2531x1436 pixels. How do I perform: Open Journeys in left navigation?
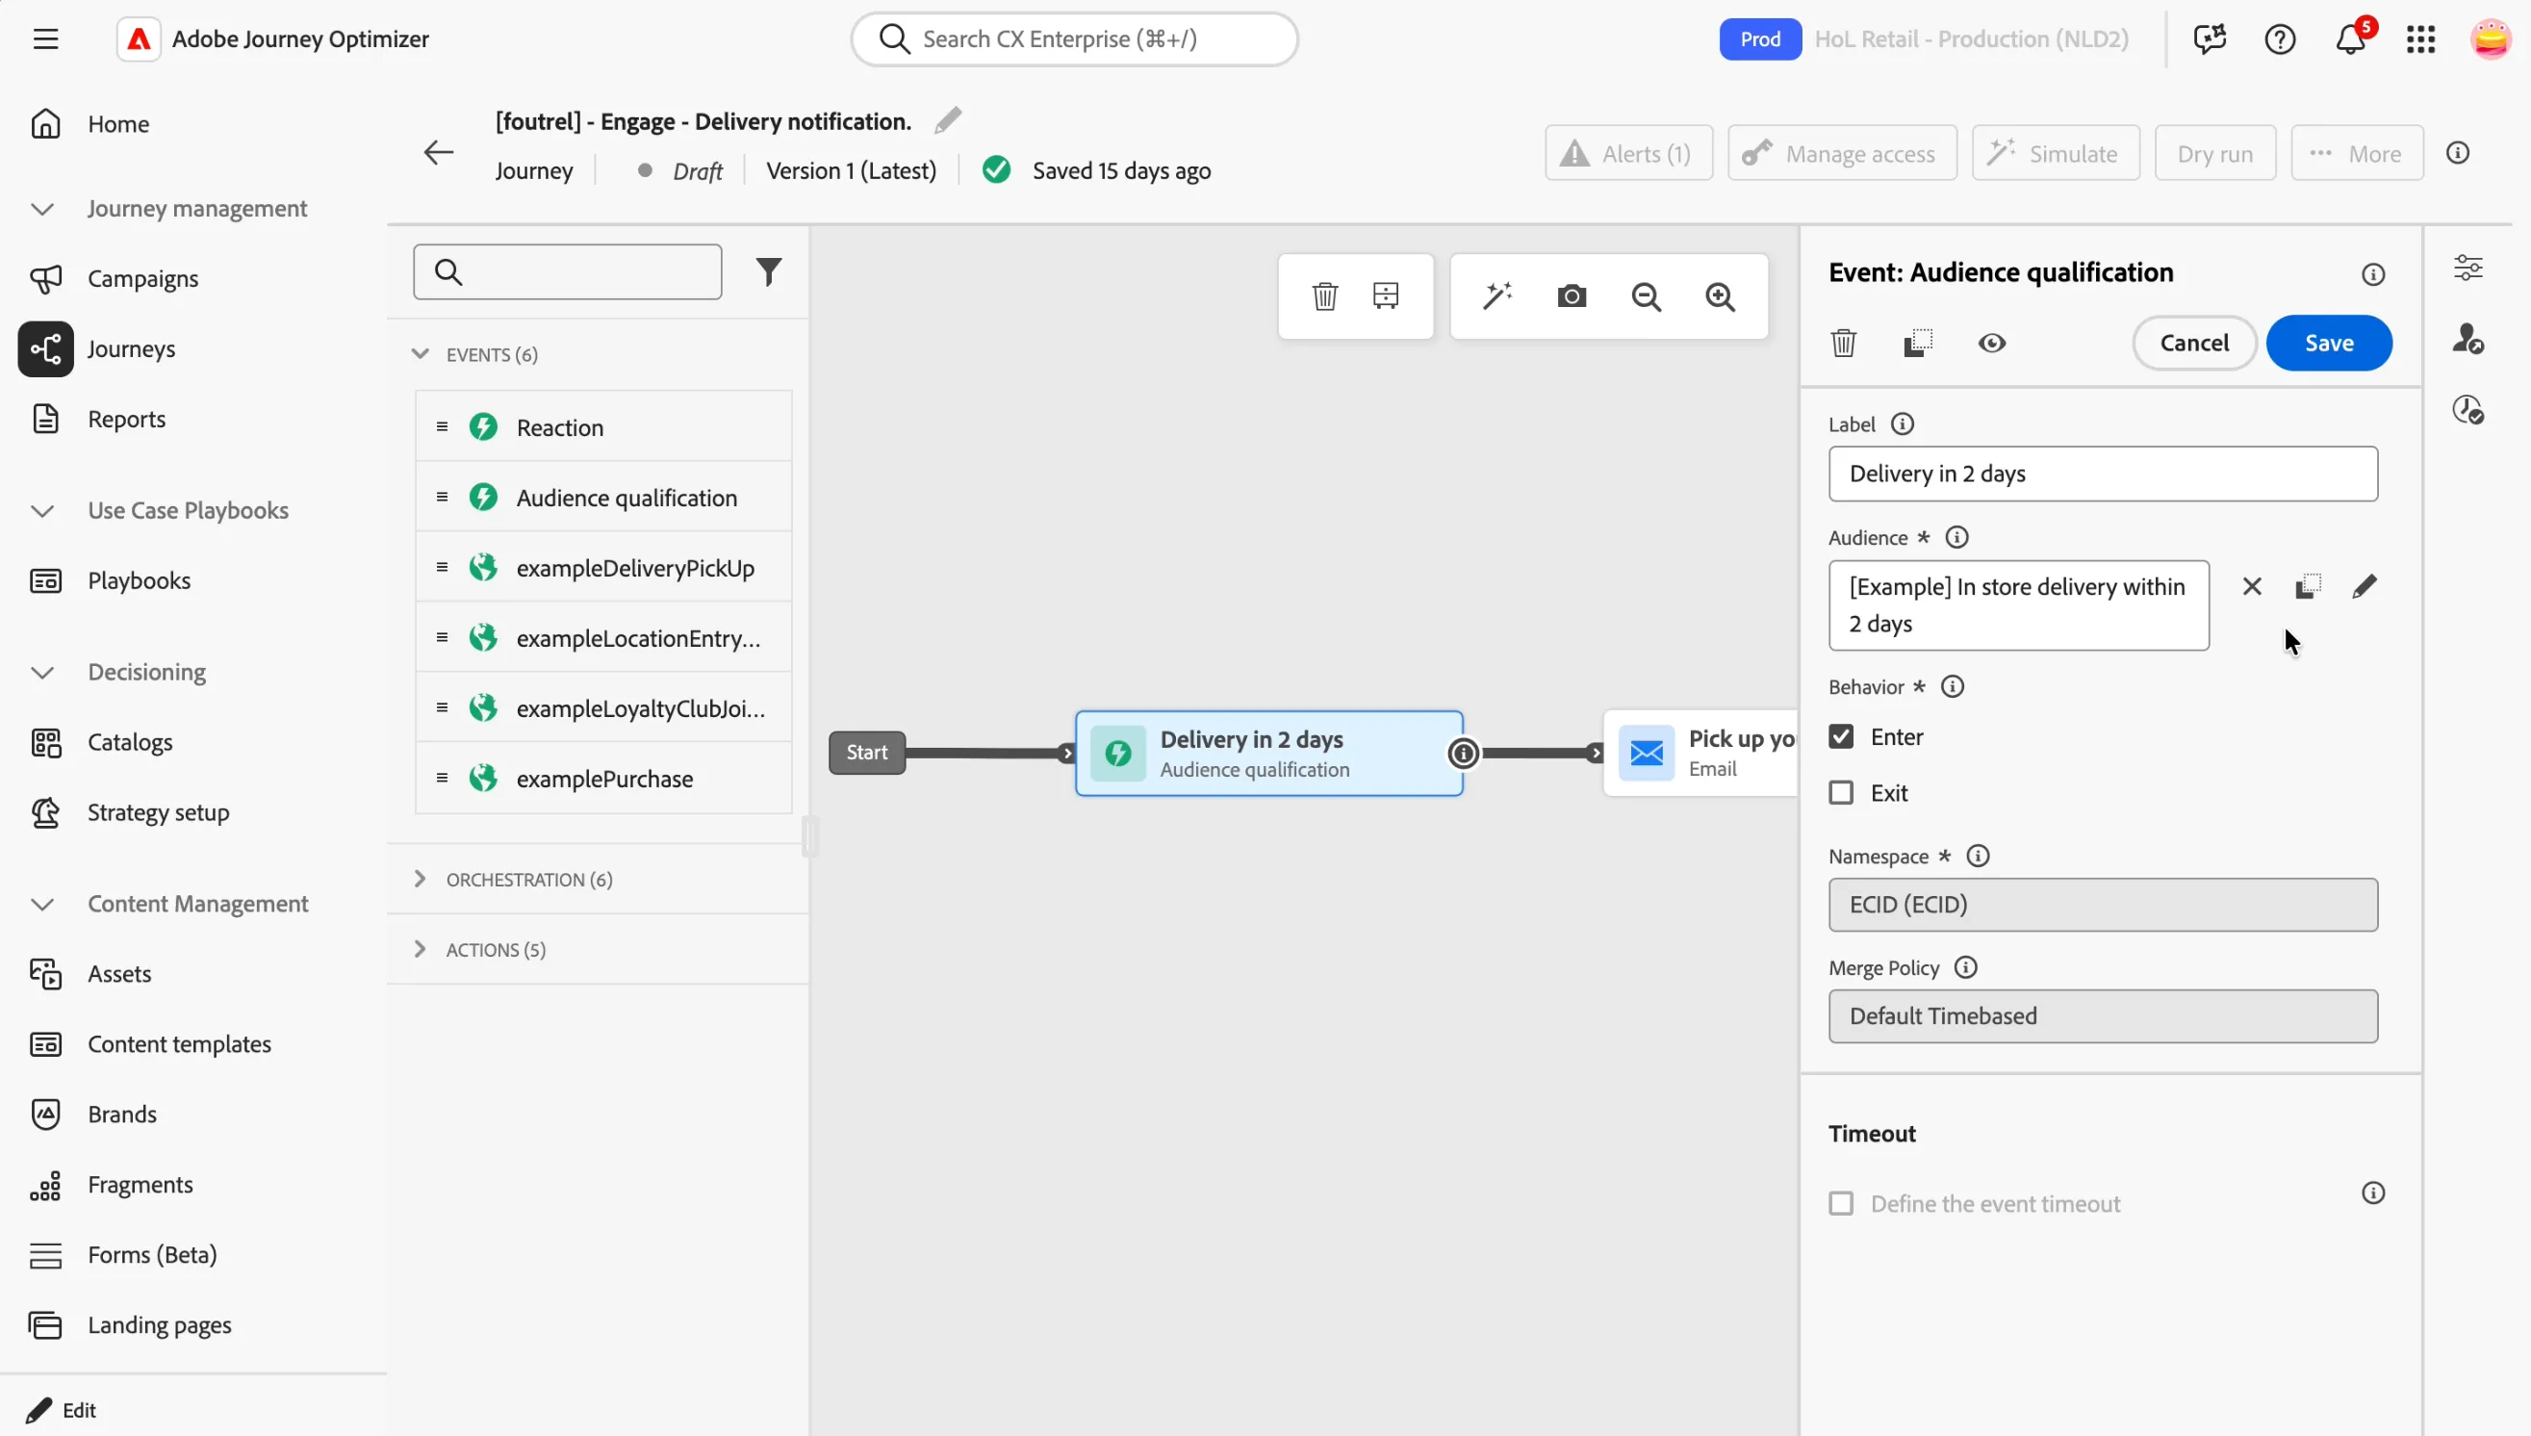pos(130,349)
